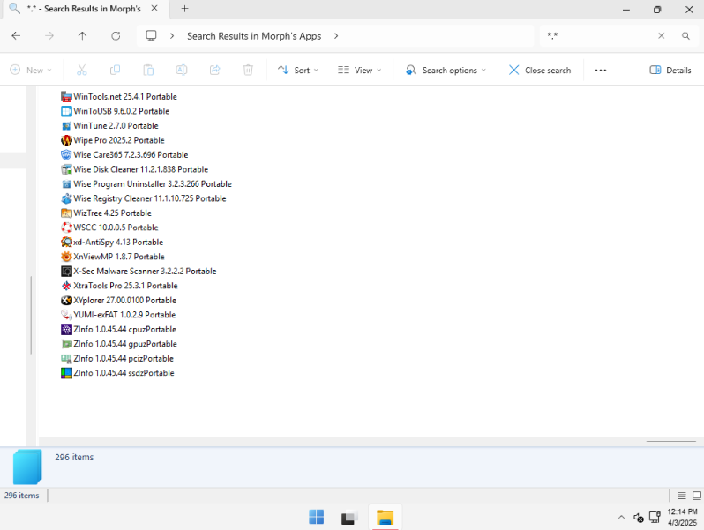
Task: Click the Delete trash toolbar icon
Action: [x=248, y=70]
